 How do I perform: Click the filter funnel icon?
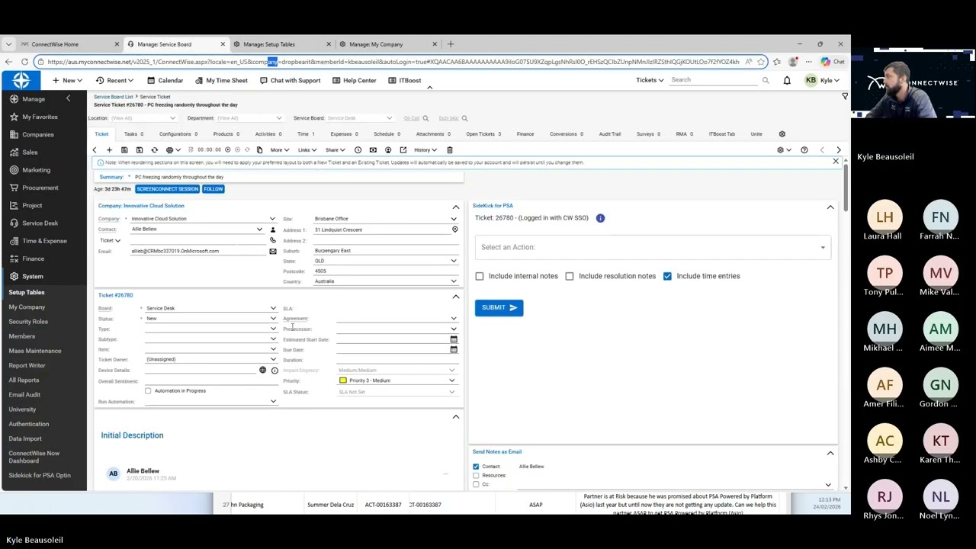tap(844, 96)
